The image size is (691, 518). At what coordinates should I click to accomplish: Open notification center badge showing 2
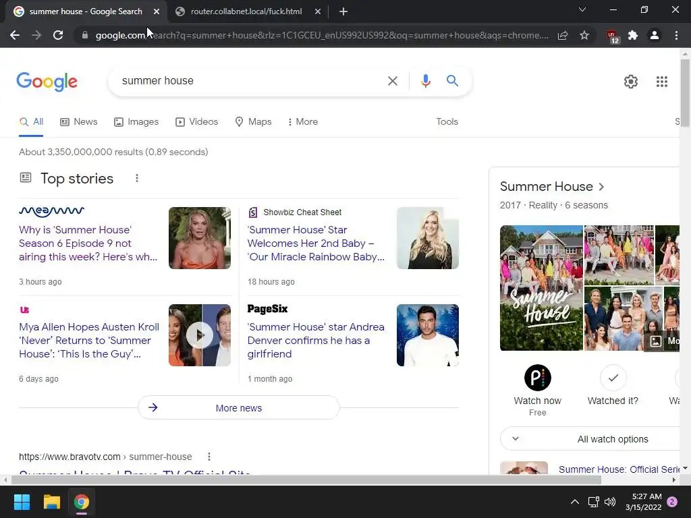[x=672, y=502]
